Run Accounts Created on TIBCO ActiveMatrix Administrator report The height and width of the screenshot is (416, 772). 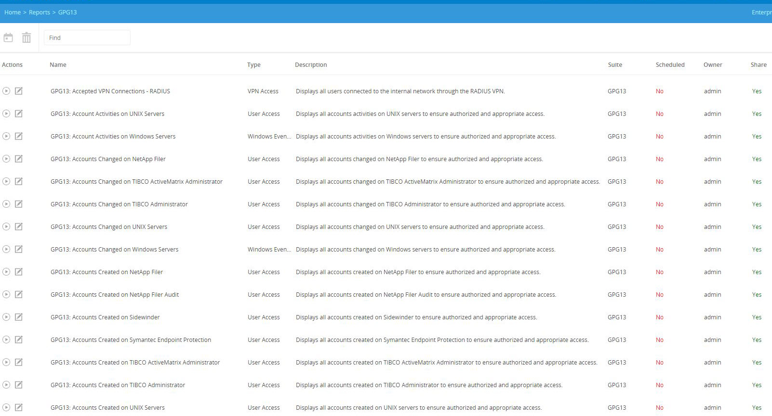6,362
